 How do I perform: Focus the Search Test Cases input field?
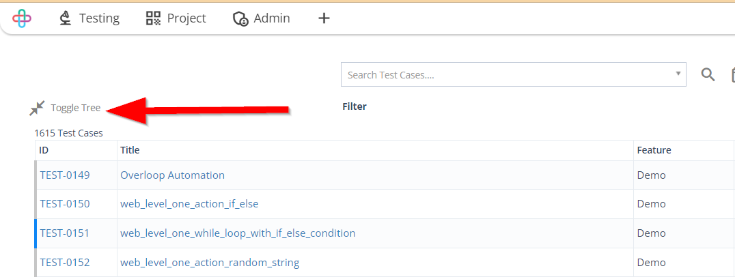pos(508,74)
